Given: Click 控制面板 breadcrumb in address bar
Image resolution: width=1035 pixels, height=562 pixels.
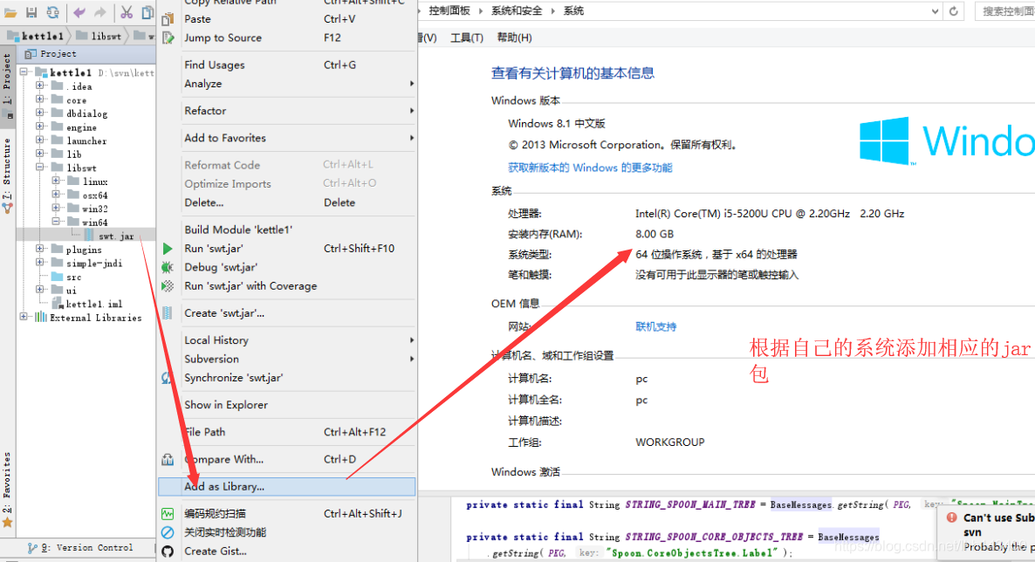Looking at the screenshot, I should coord(449,11).
